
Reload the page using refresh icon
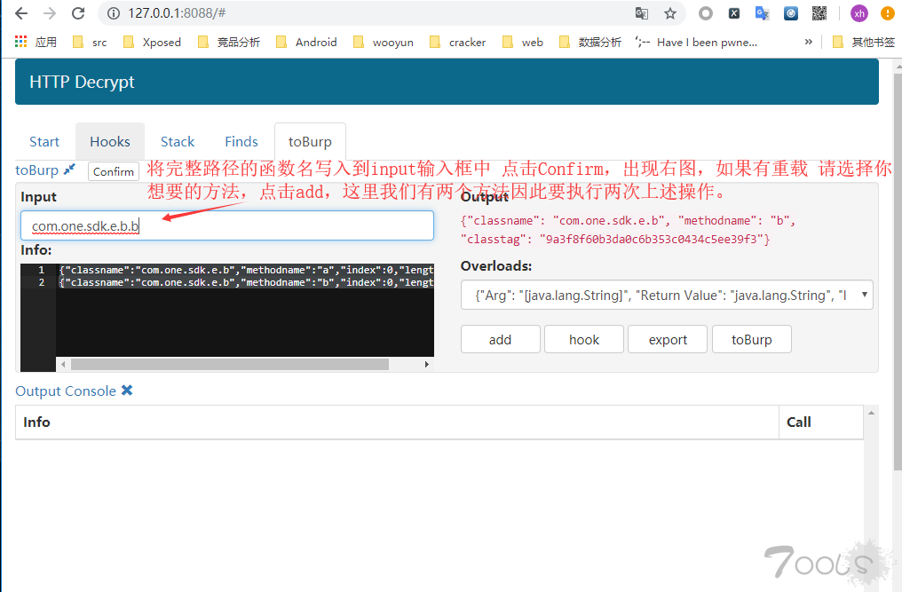[x=78, y=13]
